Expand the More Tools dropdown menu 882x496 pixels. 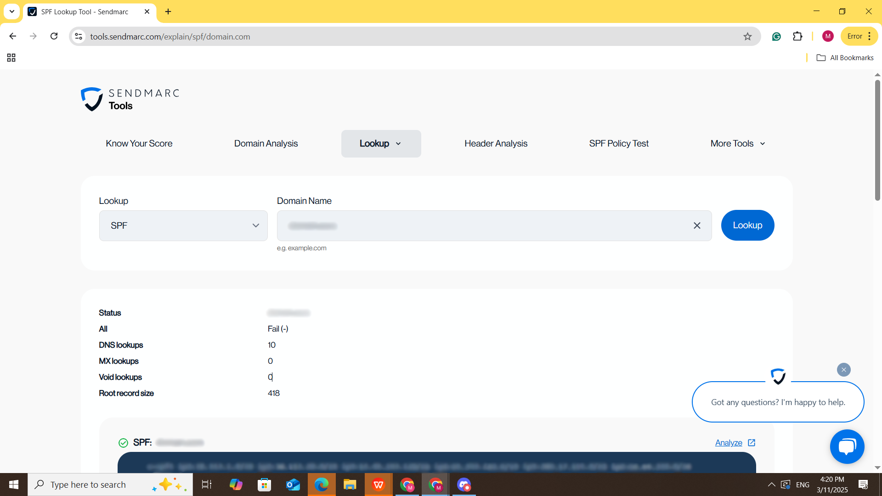pyautogui.click(x=736, y=144)
